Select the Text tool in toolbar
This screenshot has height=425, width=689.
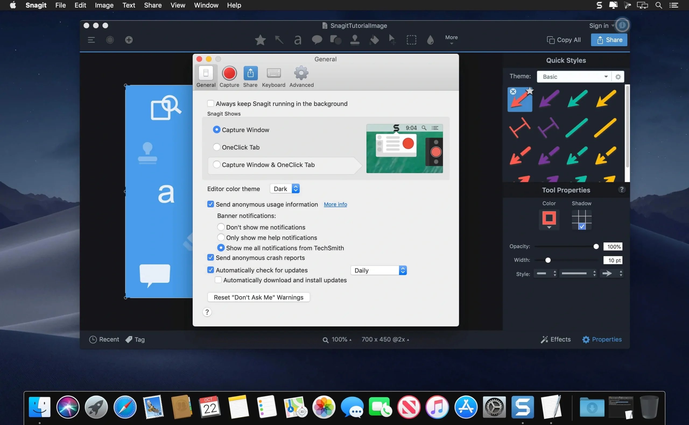click(298, 40)
